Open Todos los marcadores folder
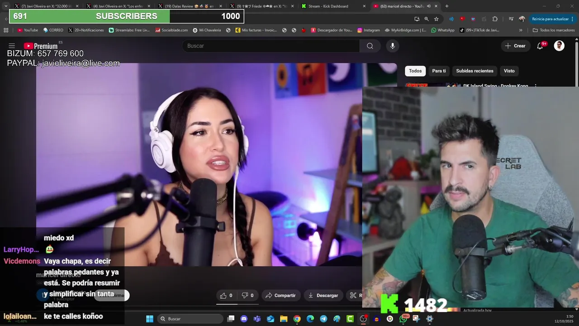The height and width of the screenshot is (326, 579). click(x=554, y=30)
